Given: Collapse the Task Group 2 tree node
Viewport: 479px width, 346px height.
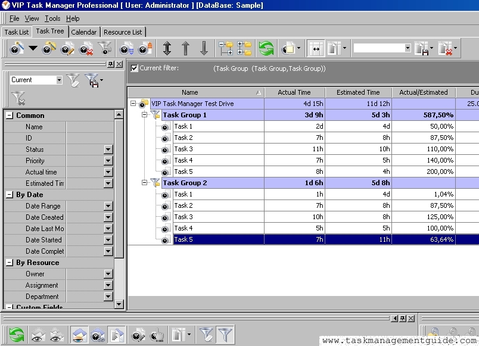Looking at the screenshot, I should [145, 183].
